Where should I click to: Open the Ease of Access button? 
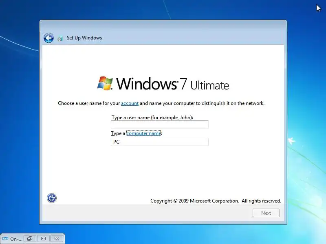(x=52, y=198)
